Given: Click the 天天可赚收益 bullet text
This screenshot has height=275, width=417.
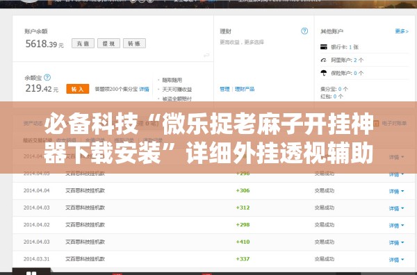Looking at the screenshot, I should tap(177, 90).
